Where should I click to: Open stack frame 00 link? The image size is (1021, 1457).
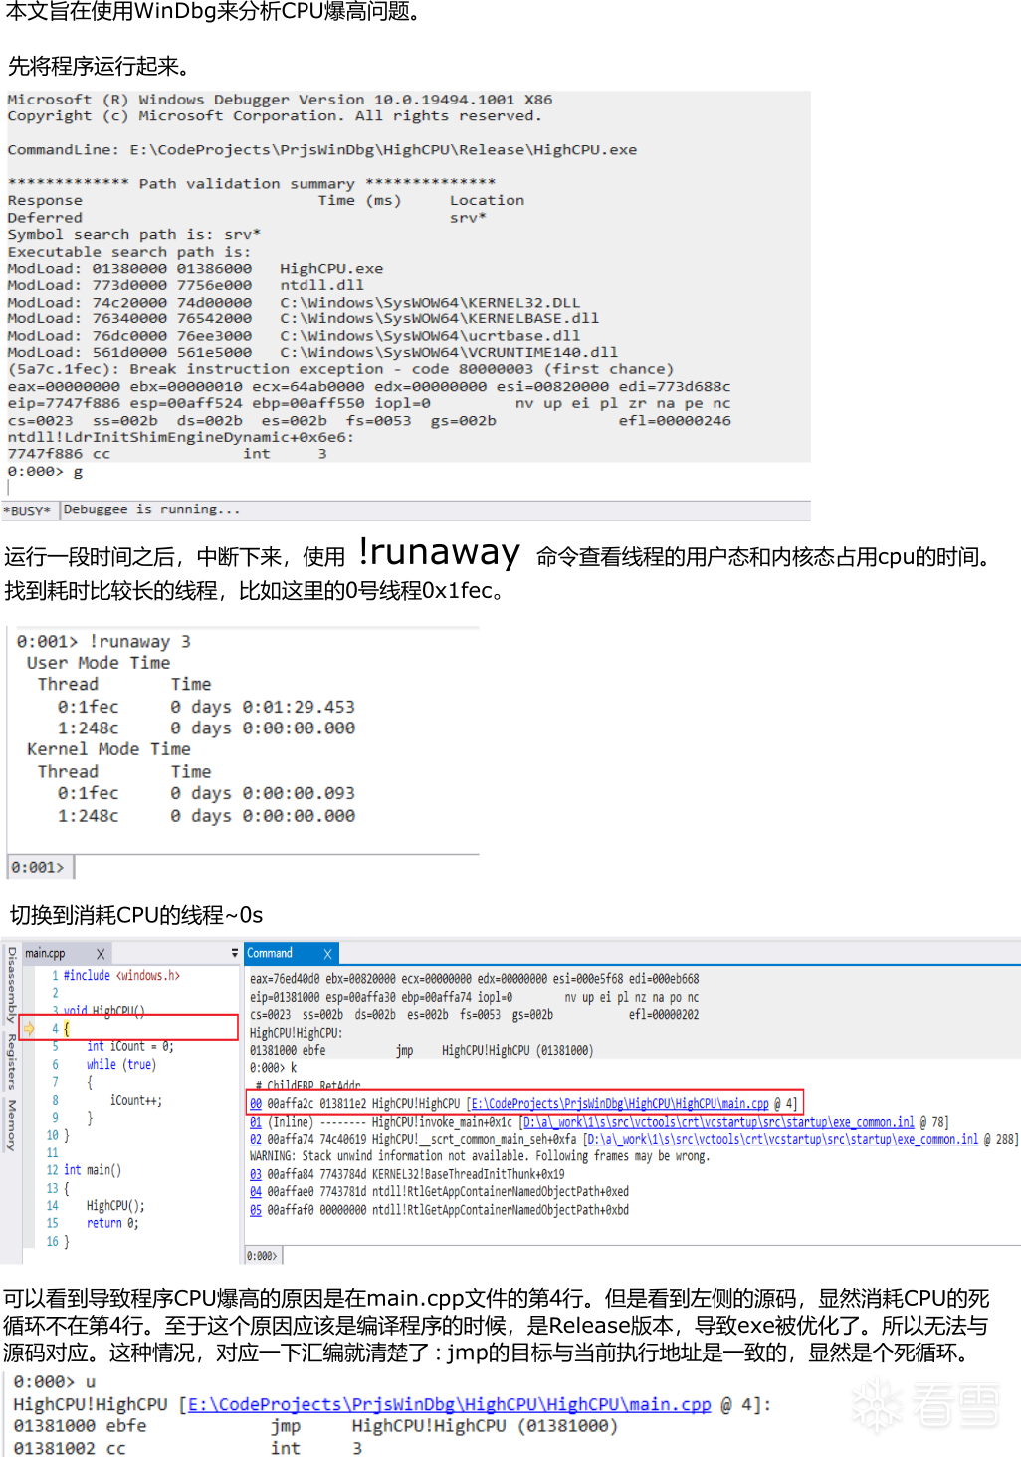tap(256, 1103)
